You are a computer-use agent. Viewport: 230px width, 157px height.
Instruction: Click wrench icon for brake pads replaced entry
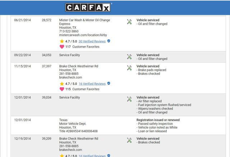[129, 68]
